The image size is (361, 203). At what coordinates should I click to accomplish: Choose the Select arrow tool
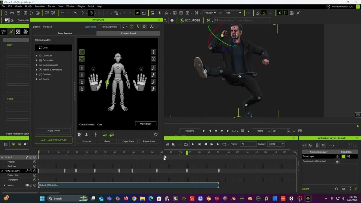click(75, 13)
